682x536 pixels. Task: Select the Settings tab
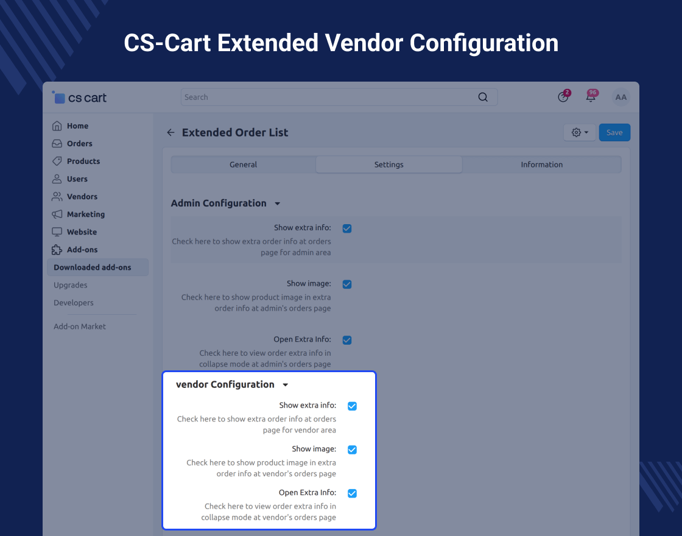tap(389, 164)
